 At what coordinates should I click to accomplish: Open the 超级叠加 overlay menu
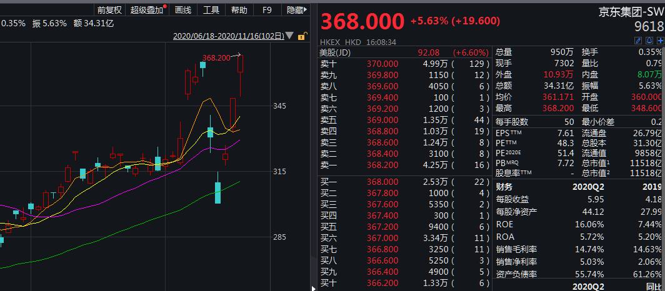[x=147, y=10]
